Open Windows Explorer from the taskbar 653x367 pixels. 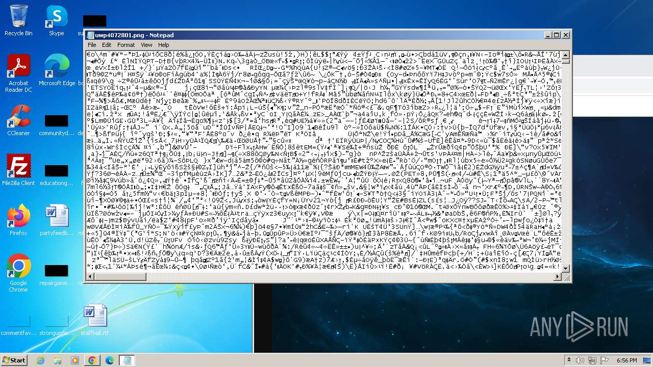(58, 360)
